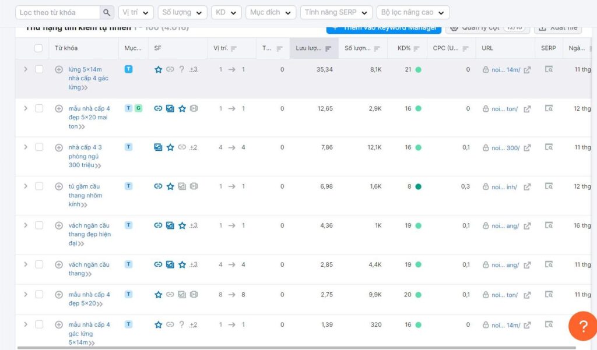Image resolution: width=597 pixels, height=350 pixels.
Task: Check the box for 'nhà cấp 4 3 phòng ngủ' row
Action: click(39, 147)
